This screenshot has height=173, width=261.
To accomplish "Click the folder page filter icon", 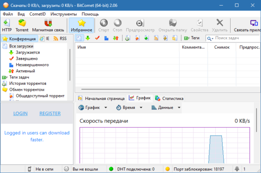I will 175,38.
